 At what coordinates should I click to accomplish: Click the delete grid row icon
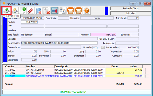click(x=55, y=11)
